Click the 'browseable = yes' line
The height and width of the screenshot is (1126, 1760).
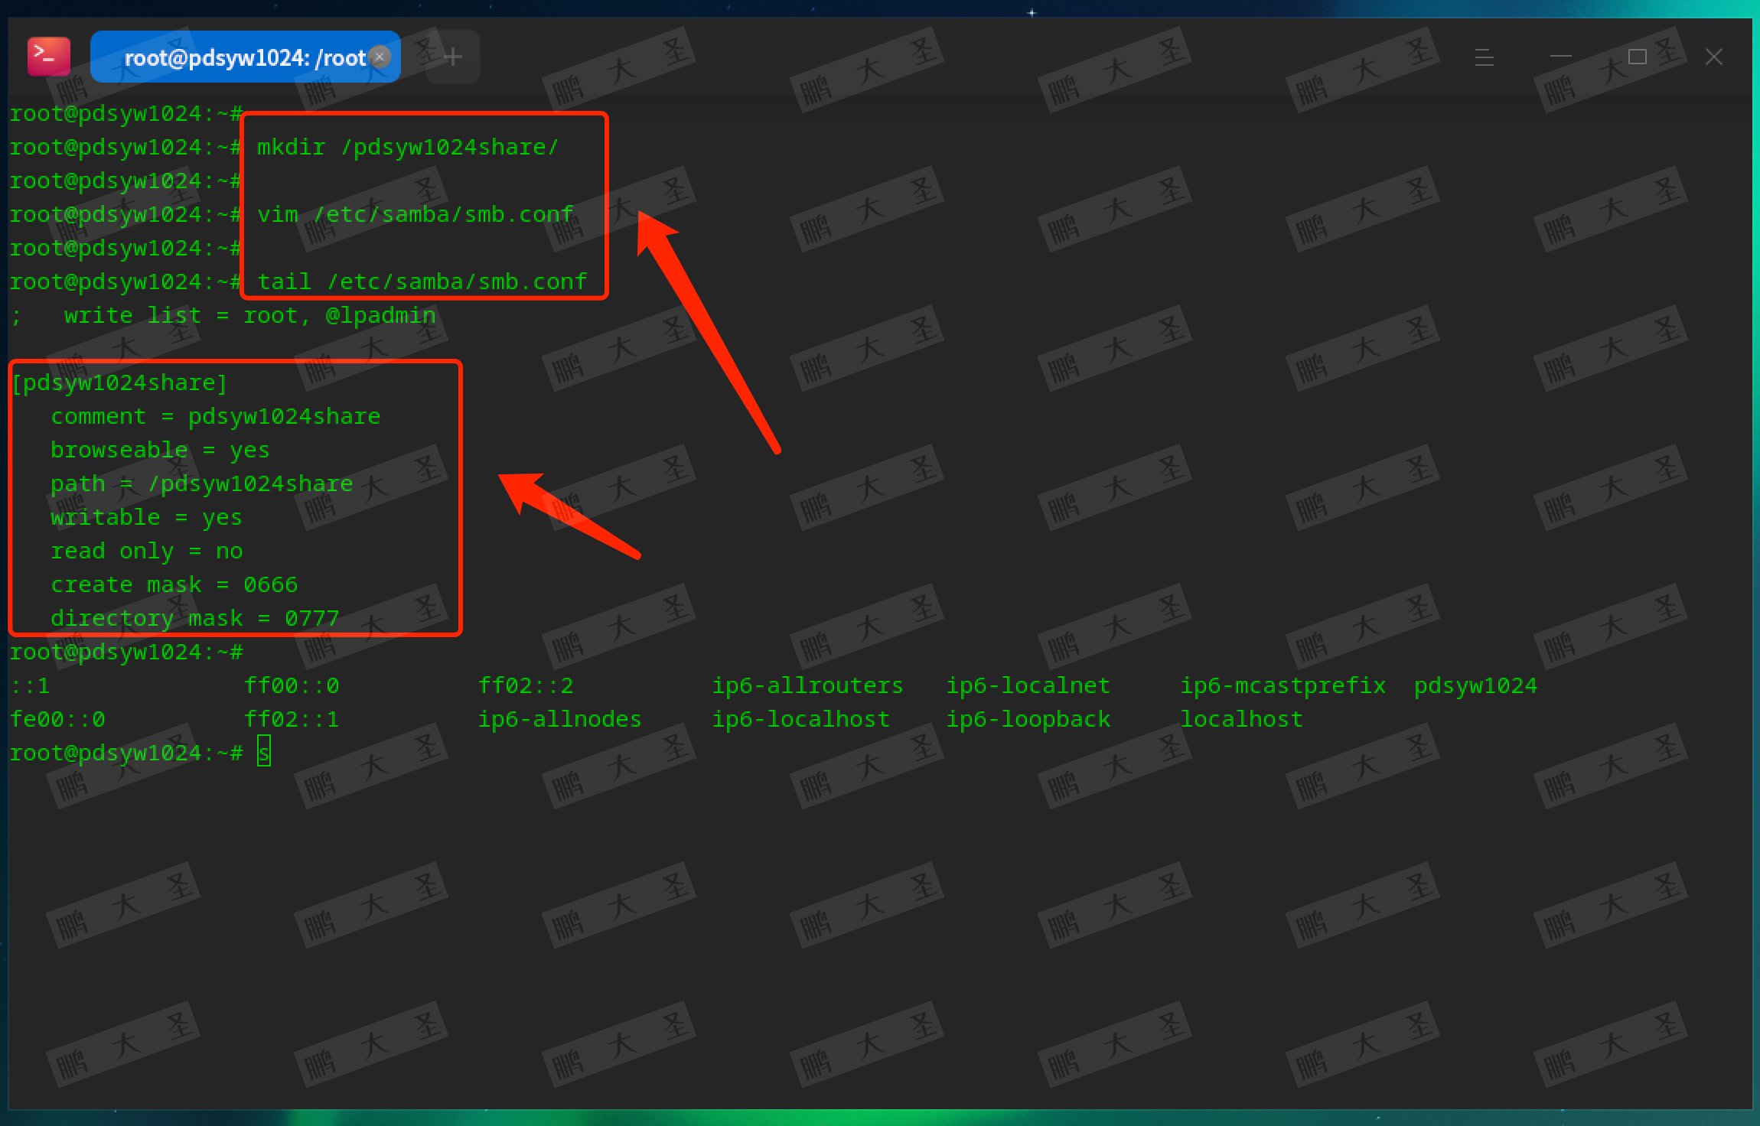159,450
